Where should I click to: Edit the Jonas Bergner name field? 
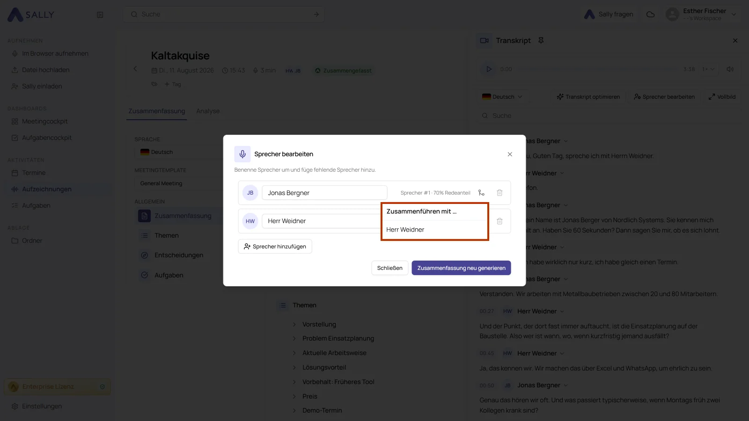324,193
